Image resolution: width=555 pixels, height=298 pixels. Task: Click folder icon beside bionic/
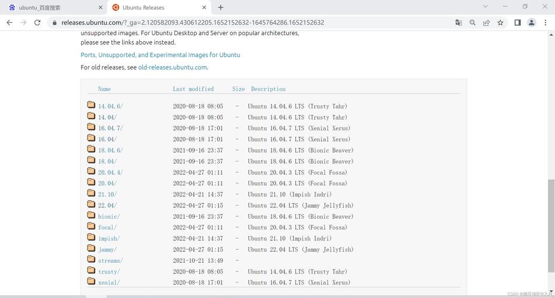coord(91,215)
